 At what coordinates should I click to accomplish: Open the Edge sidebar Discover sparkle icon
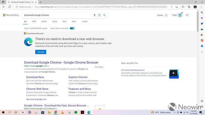[202, 18]
